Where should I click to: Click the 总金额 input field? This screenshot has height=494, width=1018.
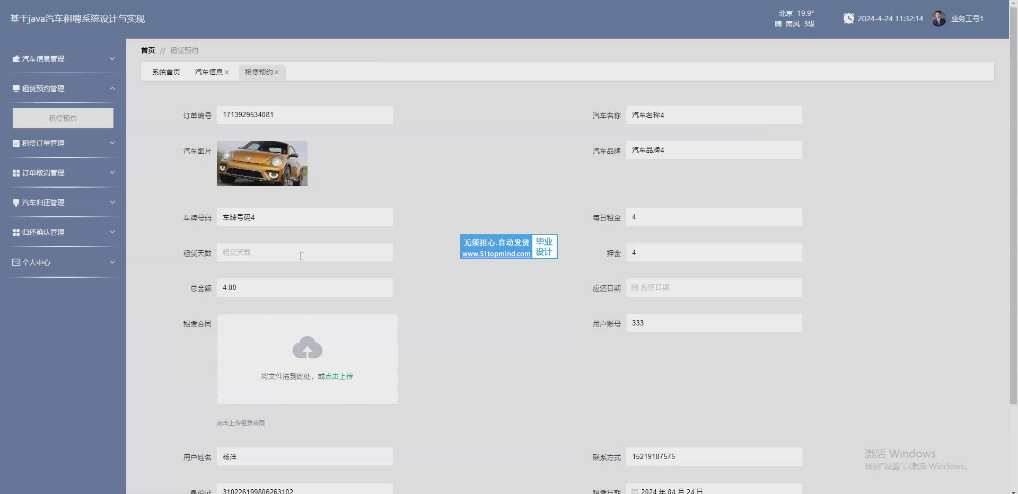(x=305, y=287)
